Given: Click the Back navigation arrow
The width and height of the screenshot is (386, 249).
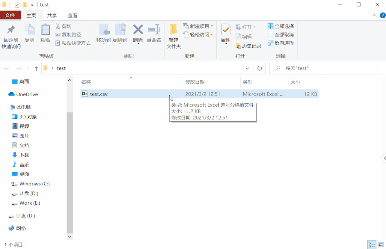Looking at the screenshot, I should click(x=7, y=68).
